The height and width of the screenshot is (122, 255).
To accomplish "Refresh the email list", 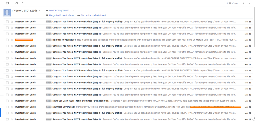I will pos(17,3).
